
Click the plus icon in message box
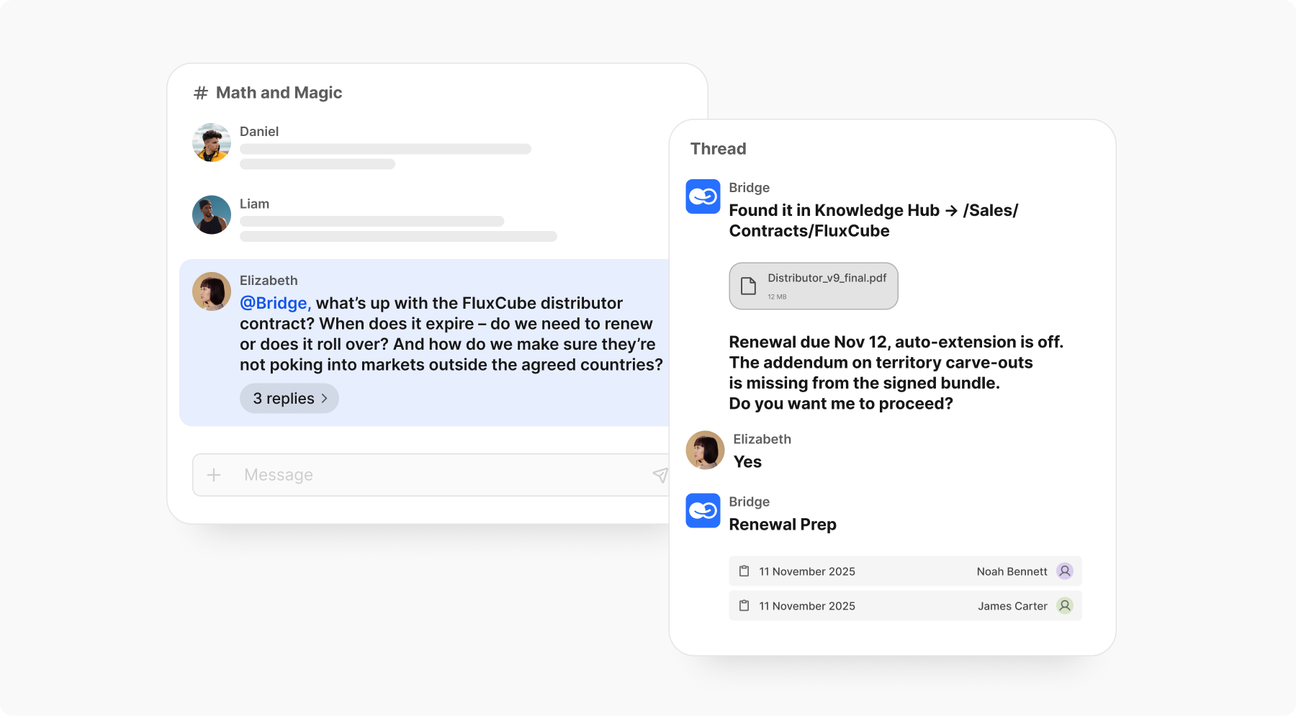coord(214,475)
